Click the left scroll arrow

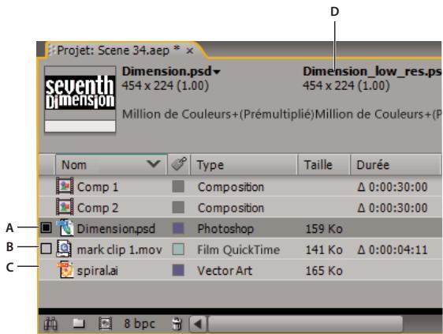click(198, 324)
